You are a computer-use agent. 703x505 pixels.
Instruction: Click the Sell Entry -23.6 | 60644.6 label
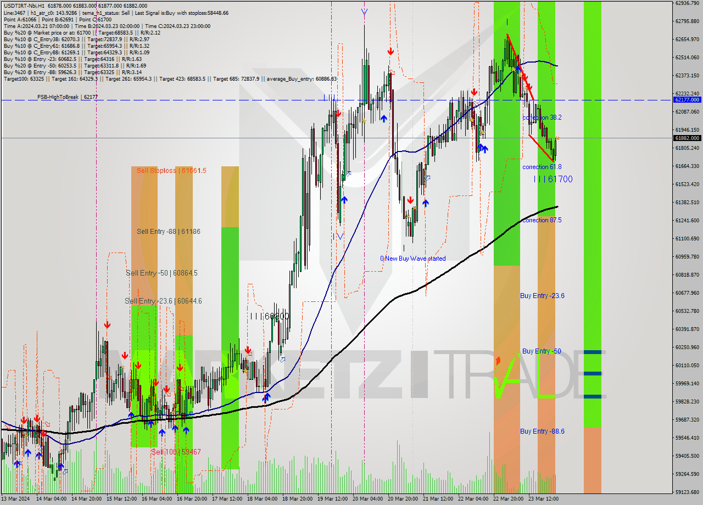163,301
